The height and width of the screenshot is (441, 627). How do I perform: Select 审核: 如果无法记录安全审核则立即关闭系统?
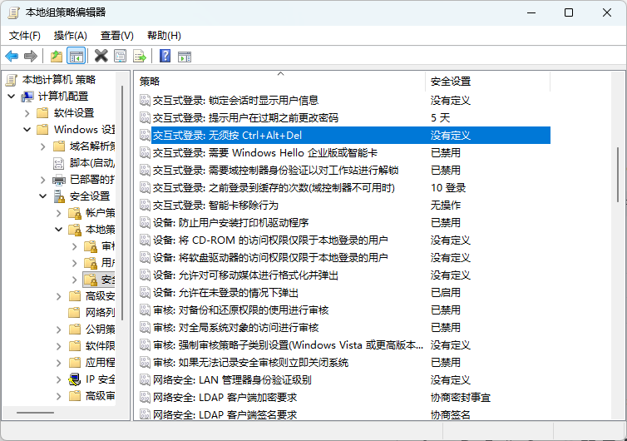pos(251,363)
